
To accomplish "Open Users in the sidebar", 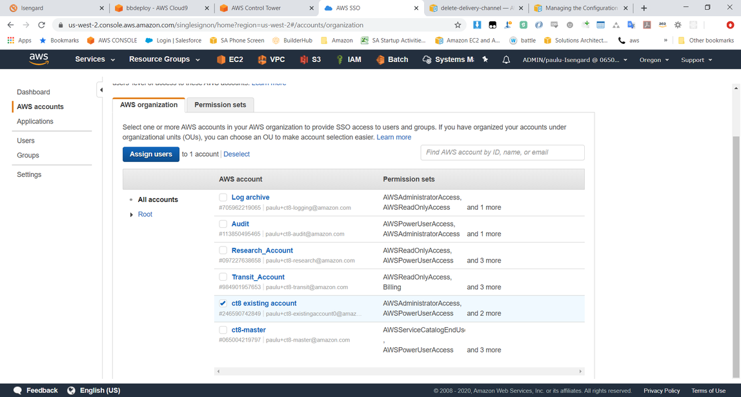I will (x=26, y=141).
